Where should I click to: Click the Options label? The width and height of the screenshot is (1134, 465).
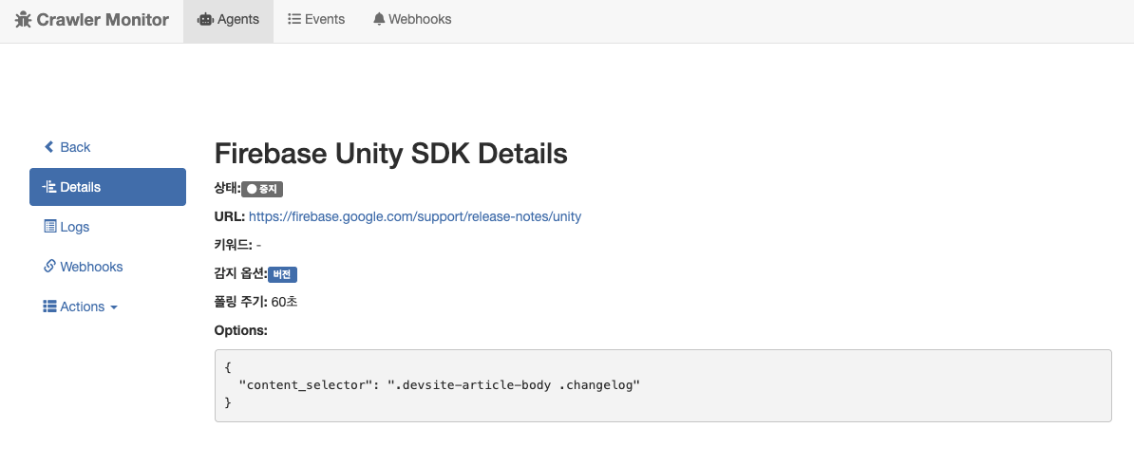pos(241,330)
